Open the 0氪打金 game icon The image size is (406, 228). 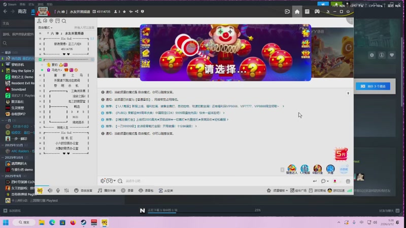[x=318, y=169]
